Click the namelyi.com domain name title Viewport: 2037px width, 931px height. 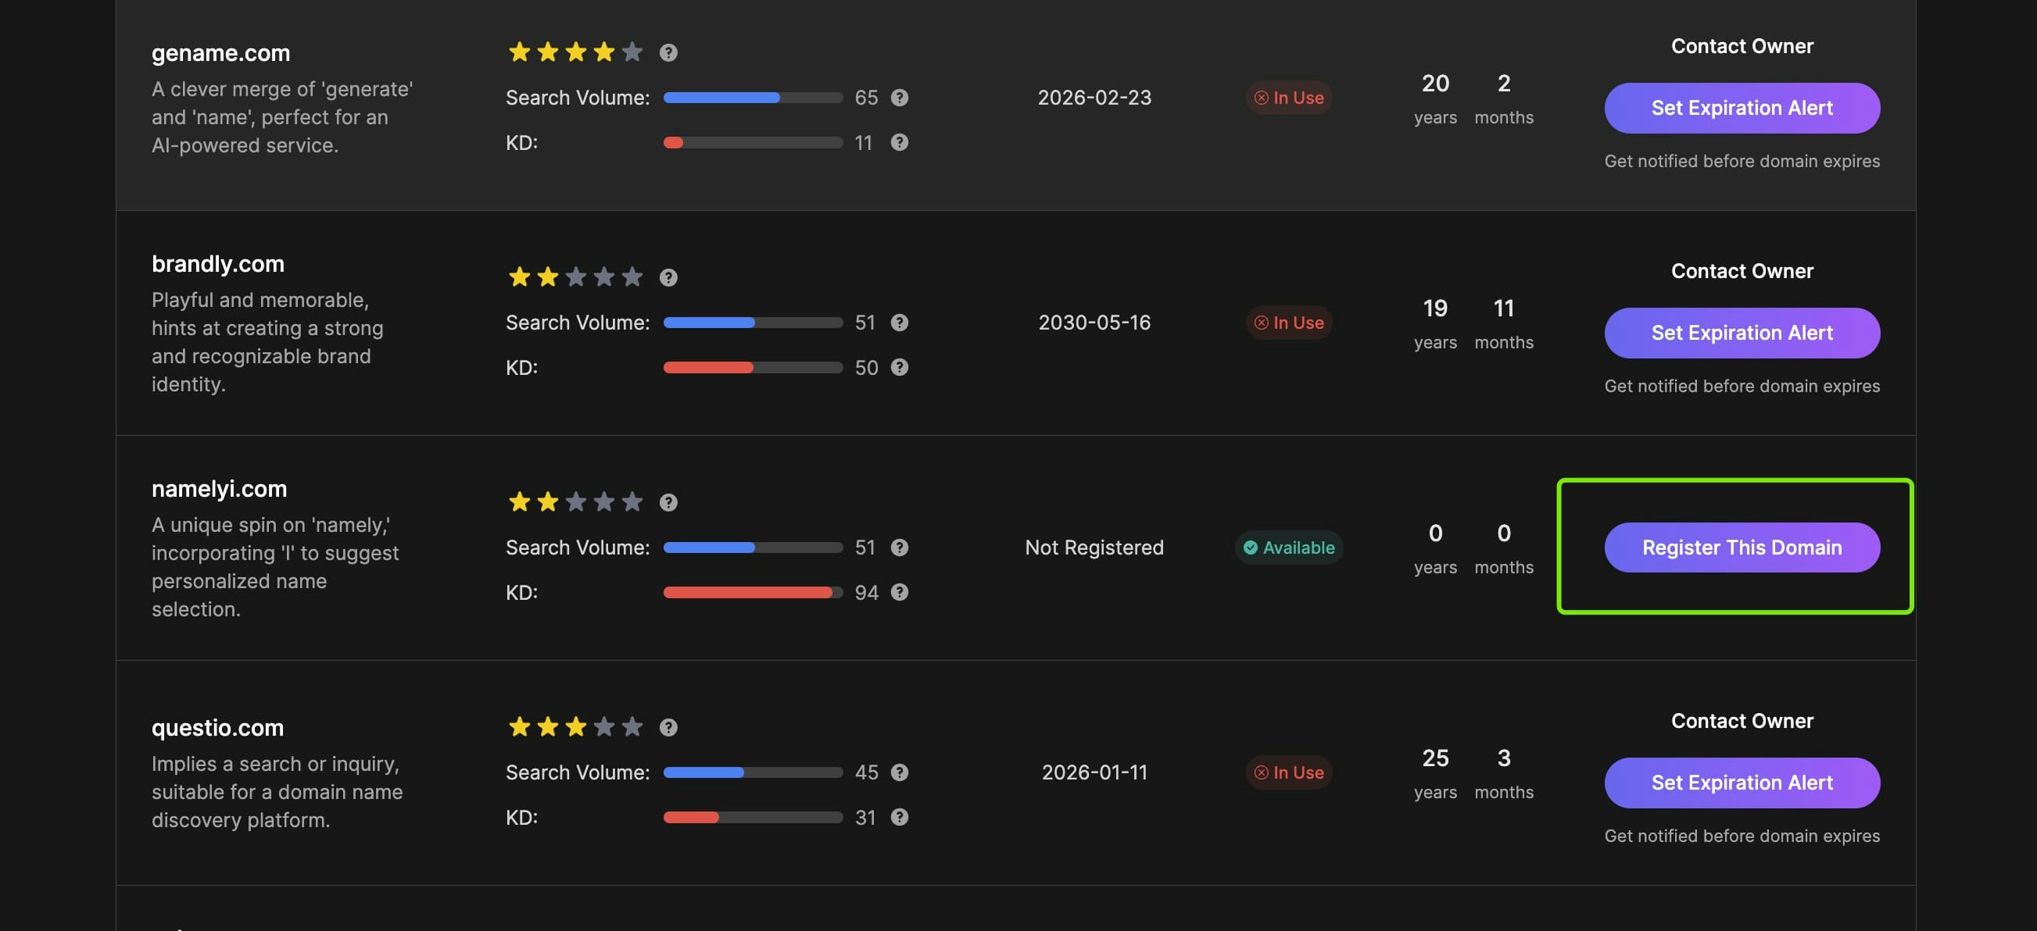click(x=219, y=489)
